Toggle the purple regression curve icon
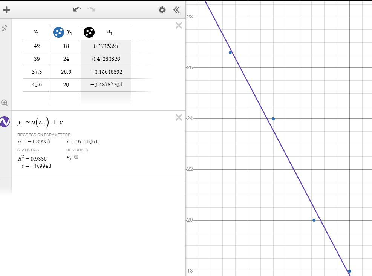 tap(5, 121)
